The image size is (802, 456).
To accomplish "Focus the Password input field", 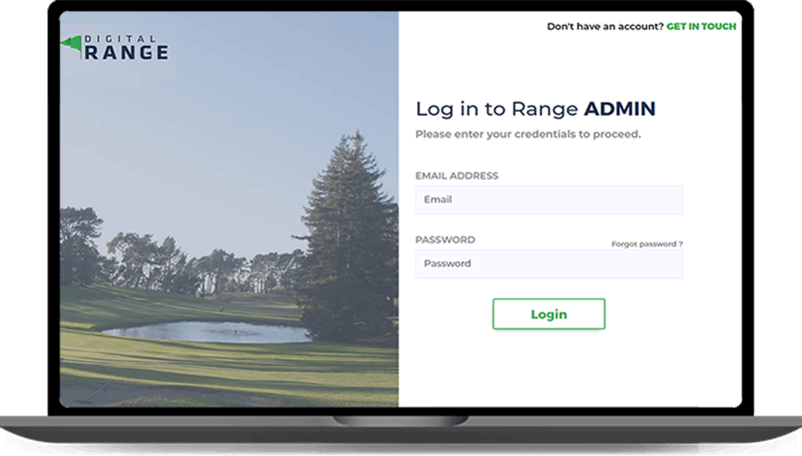I will pos(549,263).
